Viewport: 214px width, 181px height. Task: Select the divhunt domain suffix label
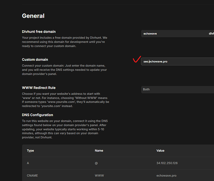pos(211,34)
